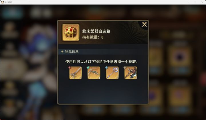Click the 终末武器自选箱 item title
This screenshot has width=206, height=120.
click(96, 31)
